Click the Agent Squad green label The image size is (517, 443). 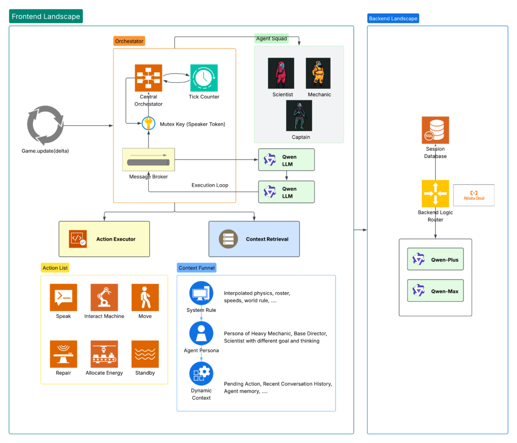(x=272, y=38)
